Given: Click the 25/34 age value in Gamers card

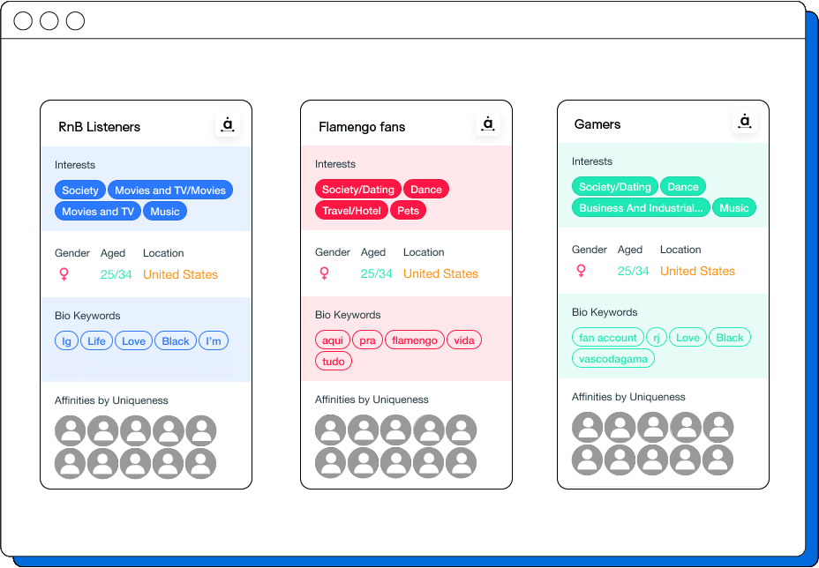Looking at the screenshot, I should (633, 272).
